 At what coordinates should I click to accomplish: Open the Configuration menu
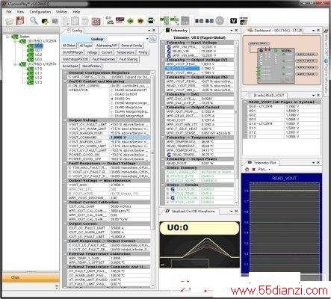(x=40, y=12)
